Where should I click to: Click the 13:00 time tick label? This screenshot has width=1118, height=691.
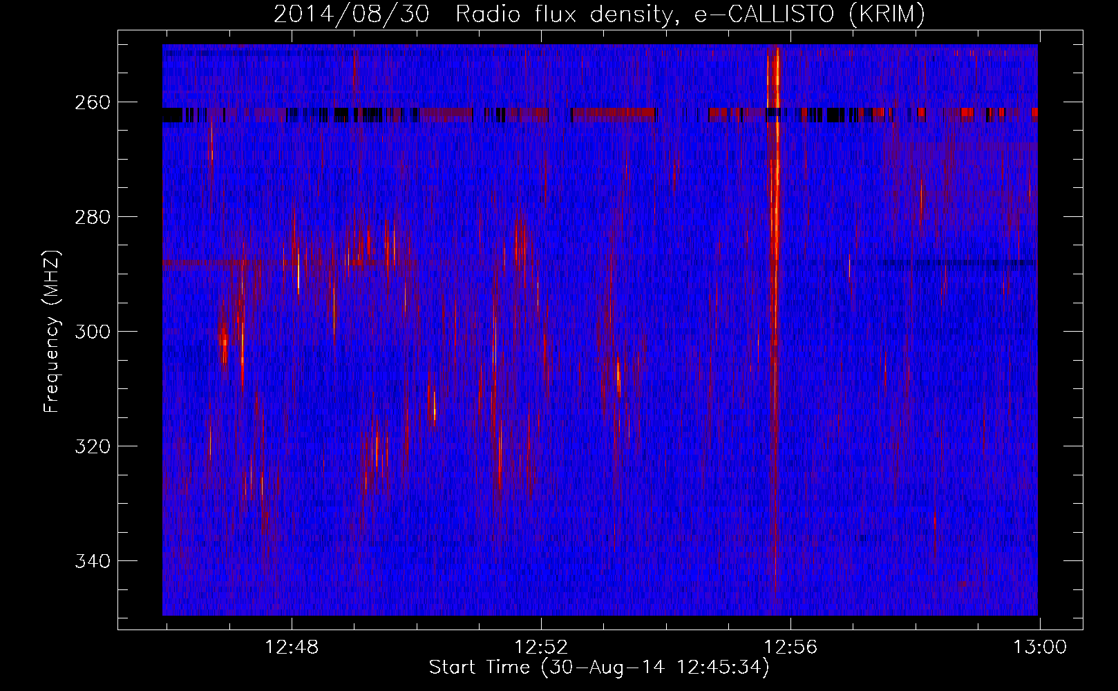point(1040,647)
